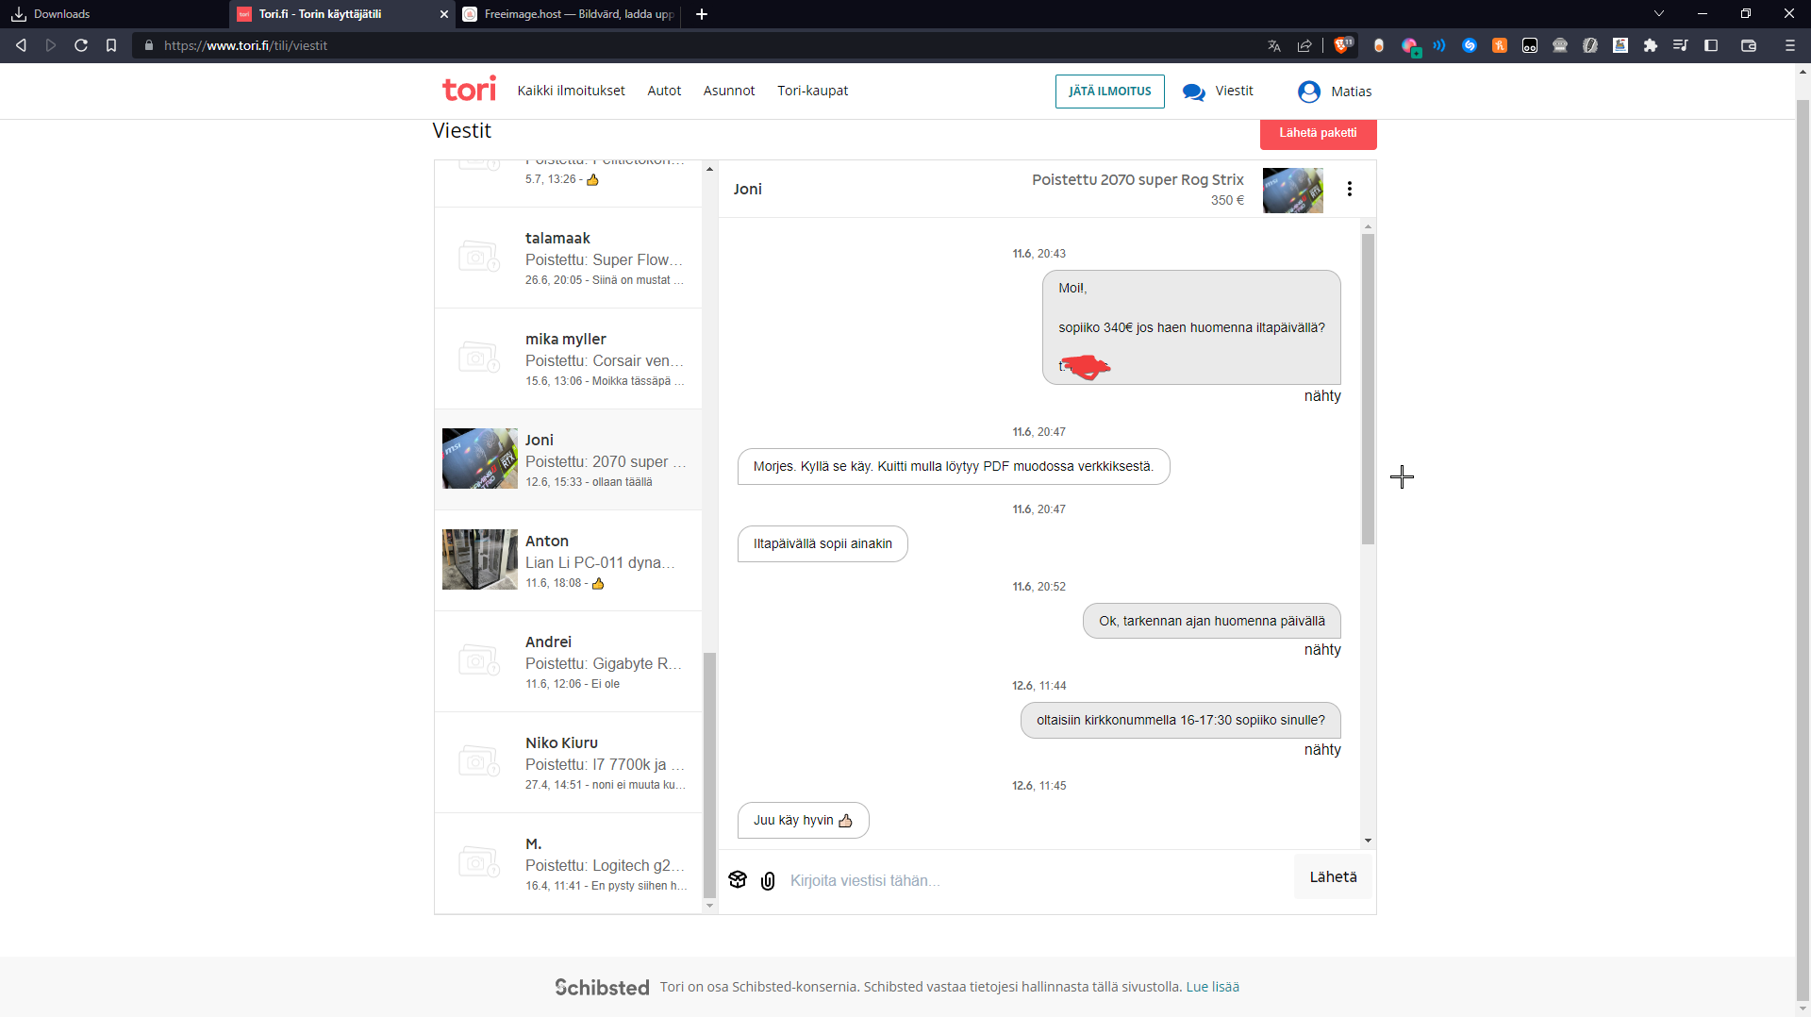Open the Asunnot menu item

[x=729, y=91]
